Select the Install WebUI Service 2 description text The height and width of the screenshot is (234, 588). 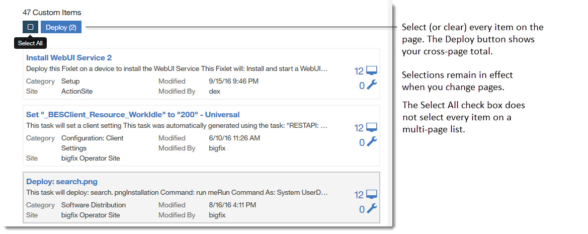click(177, 68)
